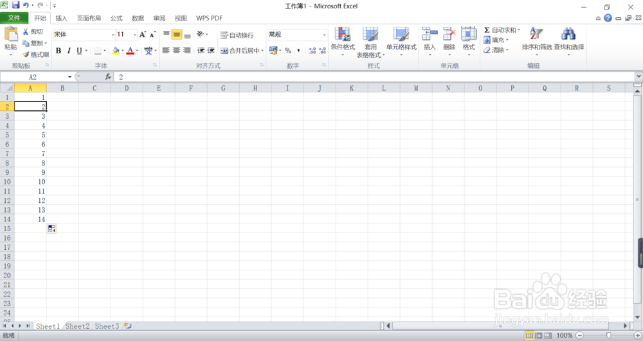The image size is (643, 341).
Task: Click the Cut scissors icon
Action: click(x=26, y=31)
